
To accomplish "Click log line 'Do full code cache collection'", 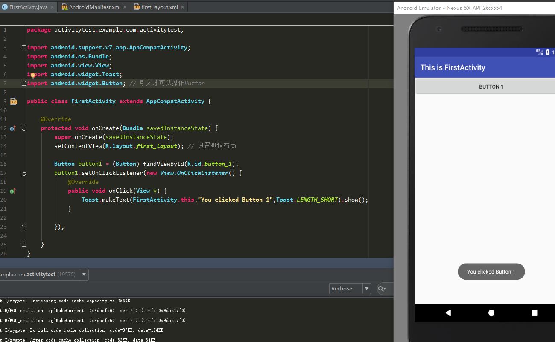I will (97, 330).
